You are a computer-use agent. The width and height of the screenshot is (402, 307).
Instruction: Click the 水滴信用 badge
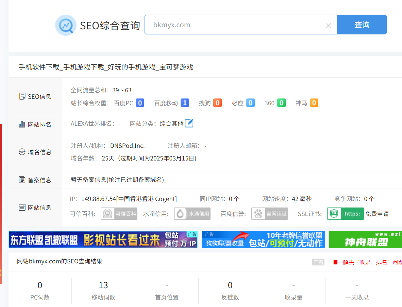tap(192, 214)
